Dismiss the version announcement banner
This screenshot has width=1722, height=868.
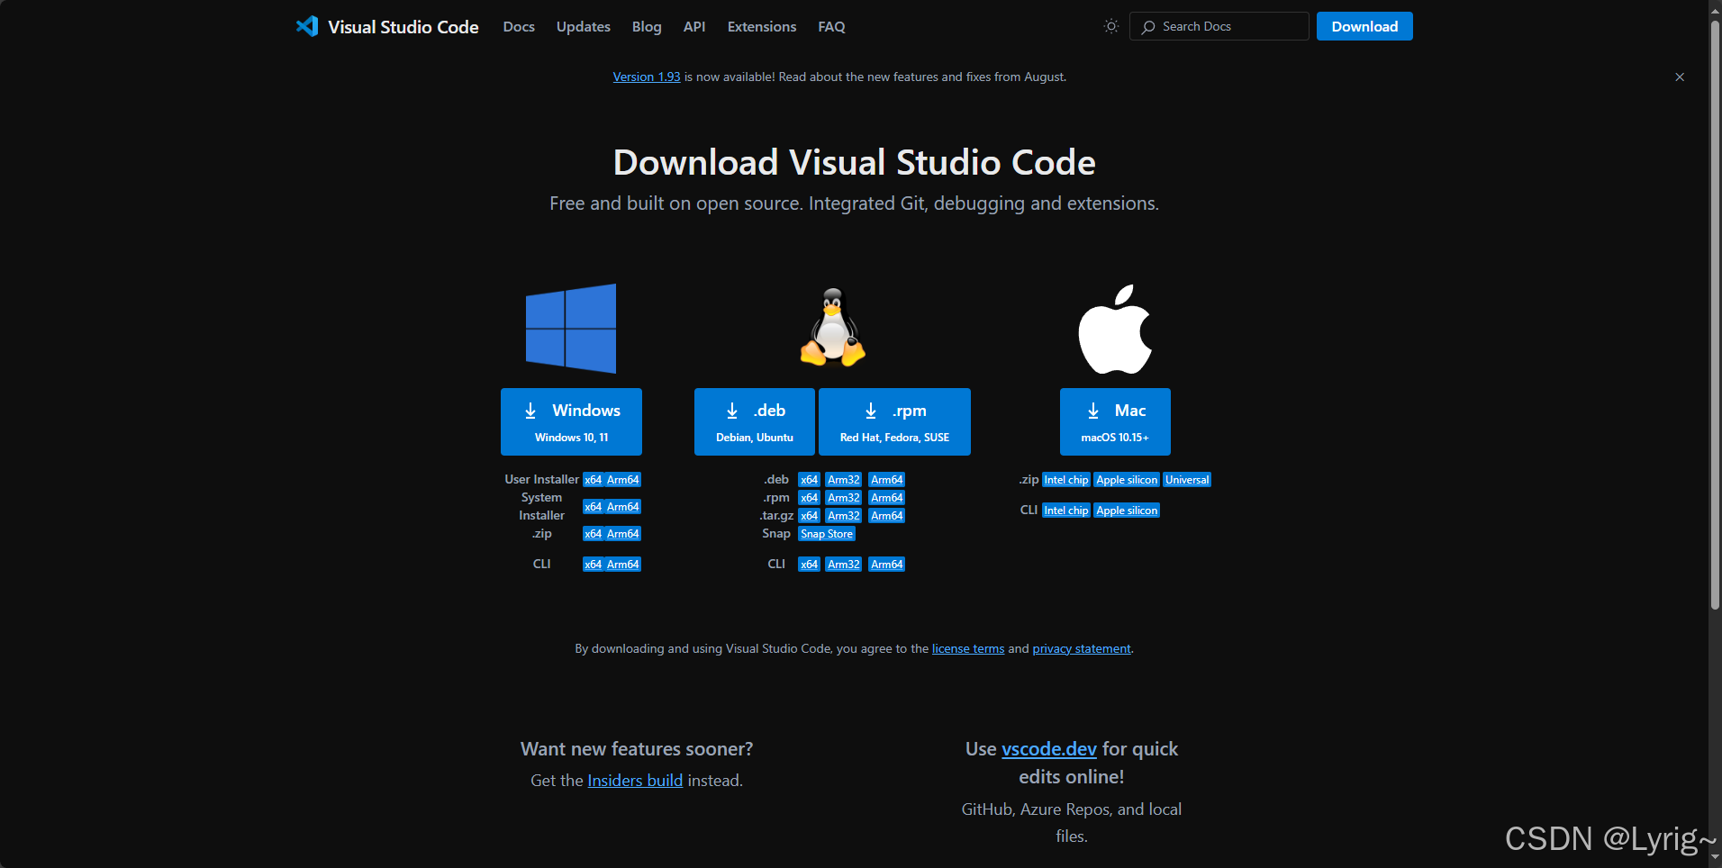point(1680,77)
